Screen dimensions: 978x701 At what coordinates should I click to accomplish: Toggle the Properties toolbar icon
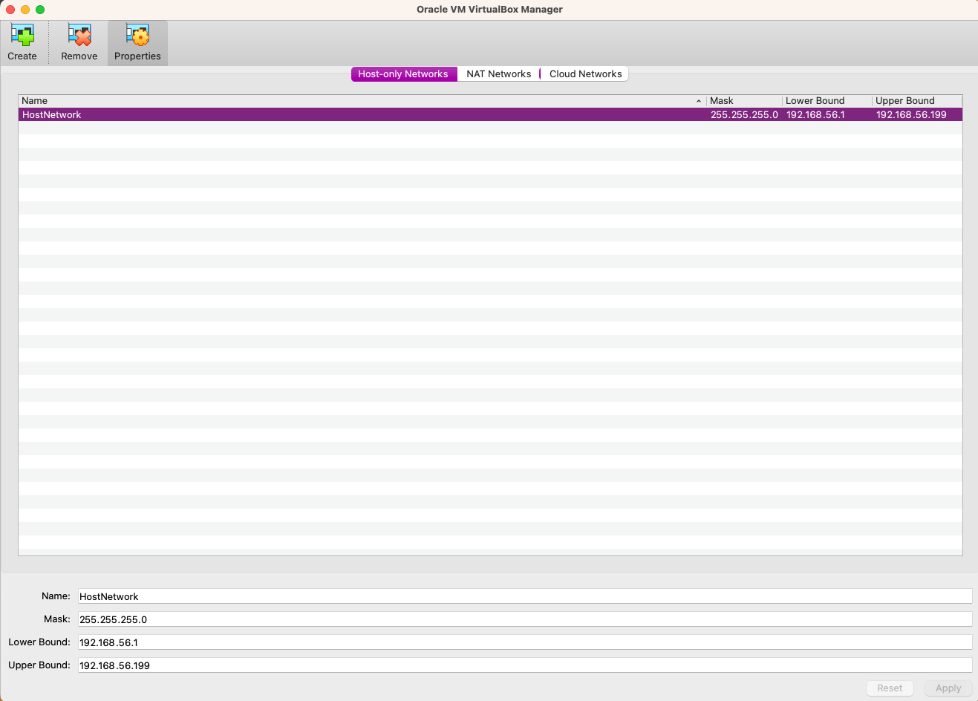(x=137, y=43)
